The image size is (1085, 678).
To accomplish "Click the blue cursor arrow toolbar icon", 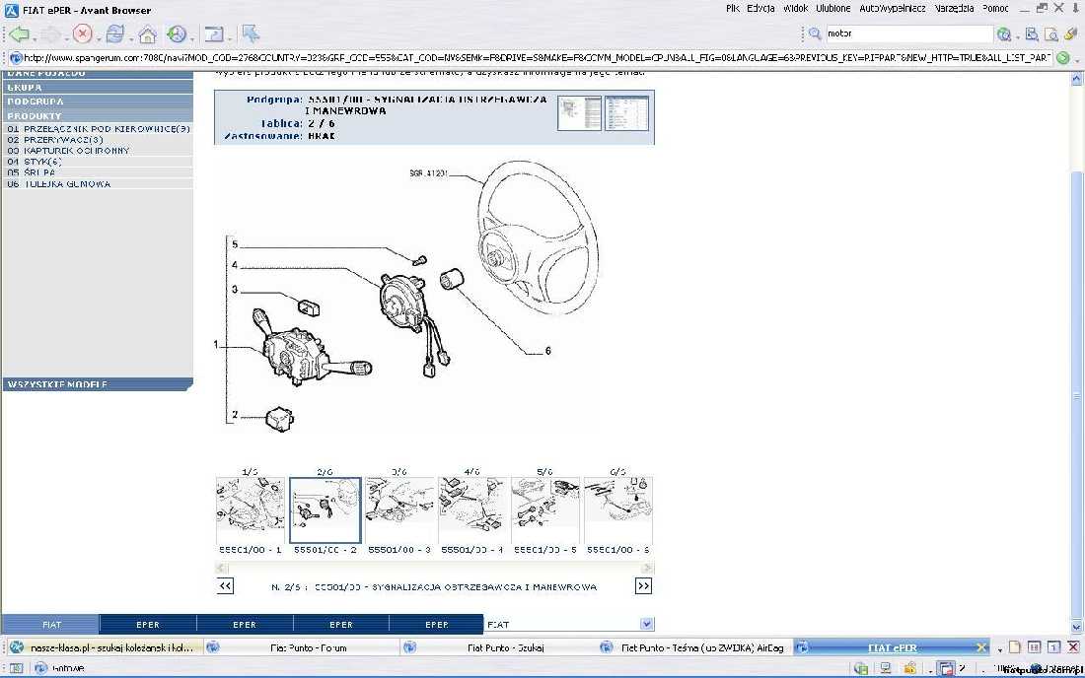I will (x=251, y=34).
